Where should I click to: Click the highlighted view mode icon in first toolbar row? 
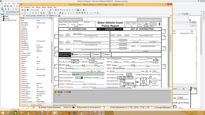click(x=78, y=10)
